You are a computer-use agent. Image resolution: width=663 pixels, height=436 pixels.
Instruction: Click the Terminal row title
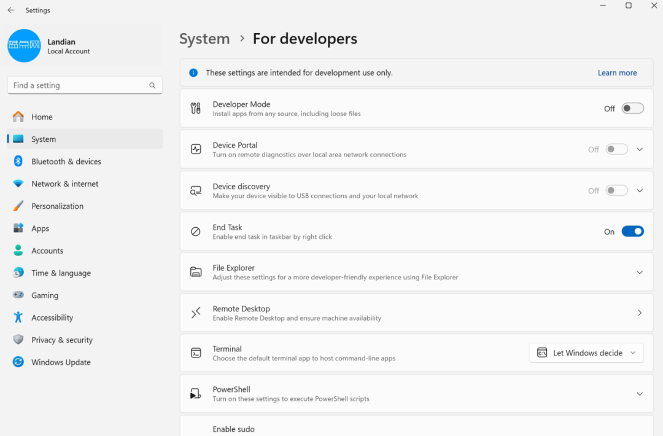point(227,349)
